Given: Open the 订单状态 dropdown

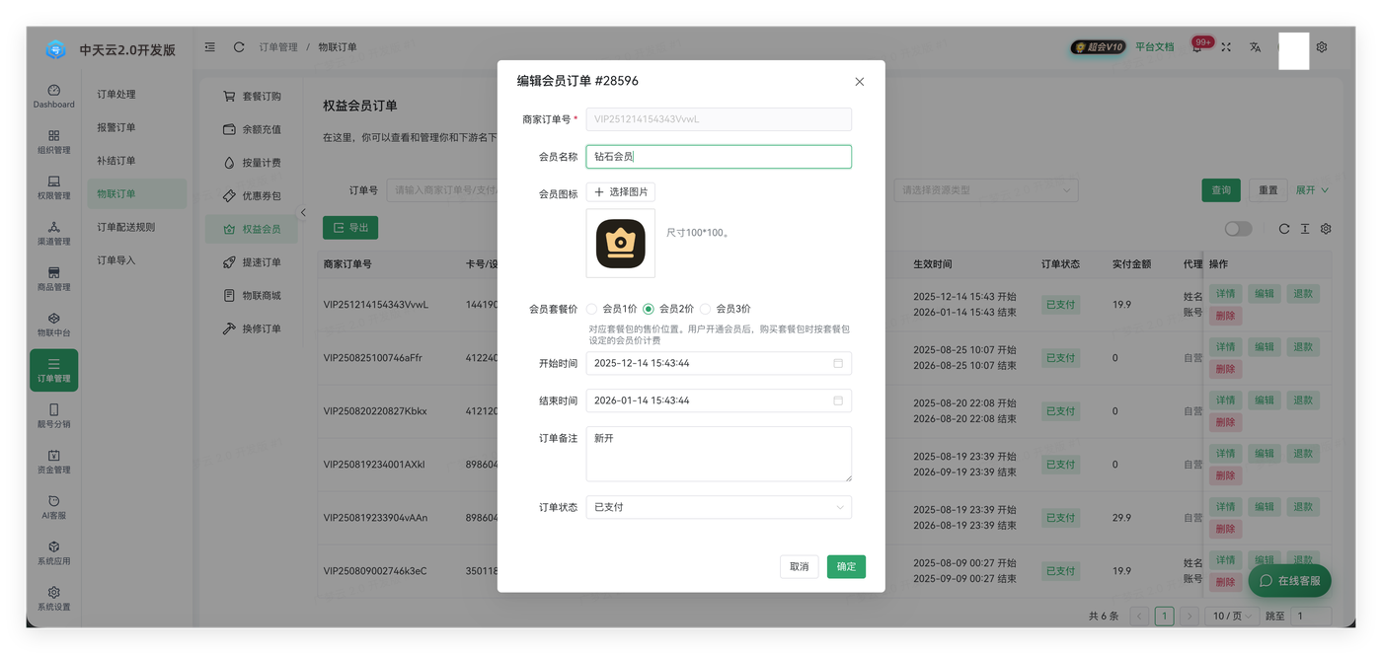Looking at the screenshot, I should [719, 507].
